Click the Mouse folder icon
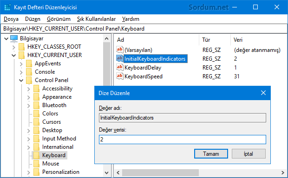The height and width of the screenshot is (178, 288). (x=36, y=164)
